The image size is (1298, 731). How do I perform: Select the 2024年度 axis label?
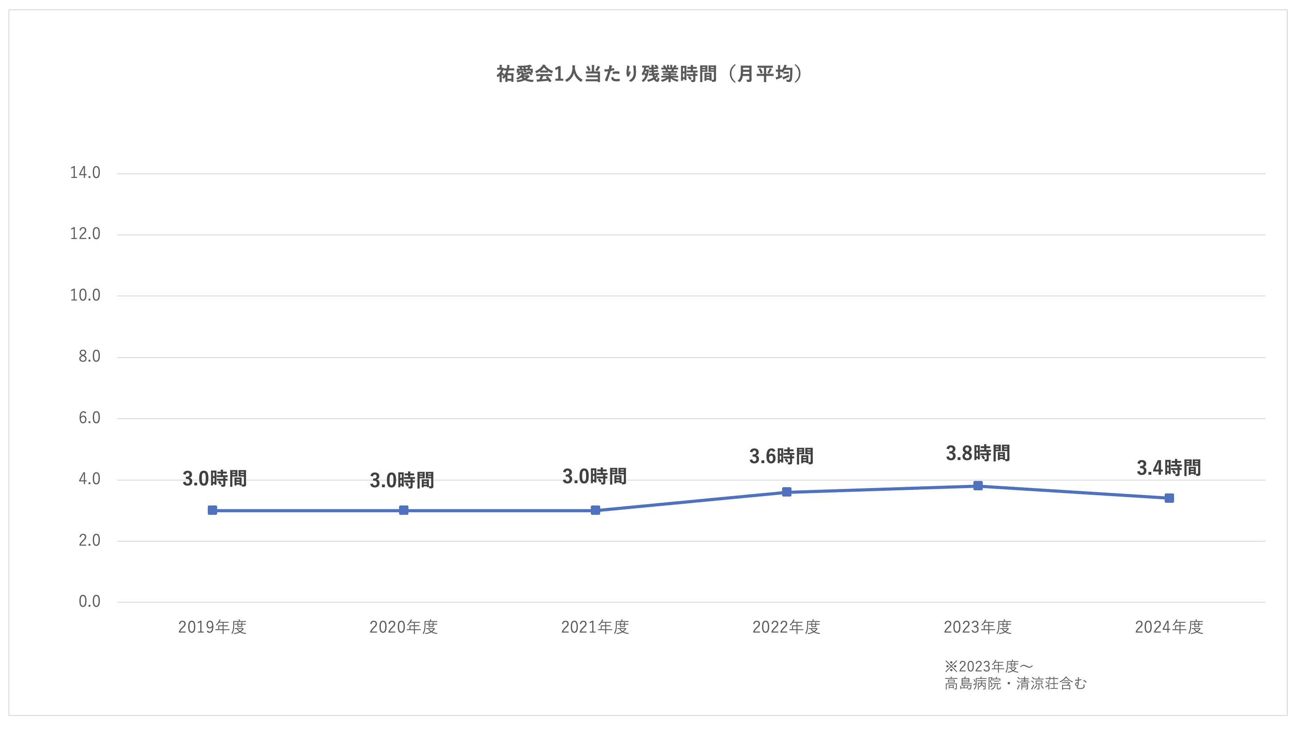tap(1169, 627)
